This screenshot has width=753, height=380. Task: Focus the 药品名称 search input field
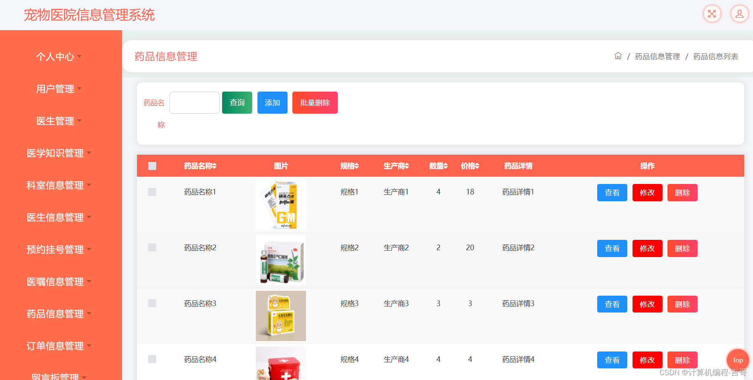(x=194, y=102)
